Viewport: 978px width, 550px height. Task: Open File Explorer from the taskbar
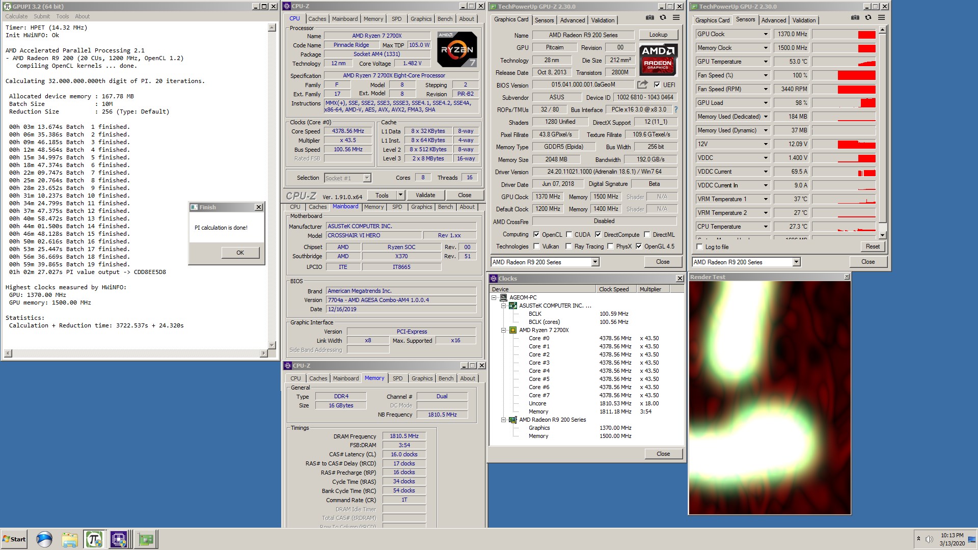(69, 539)
